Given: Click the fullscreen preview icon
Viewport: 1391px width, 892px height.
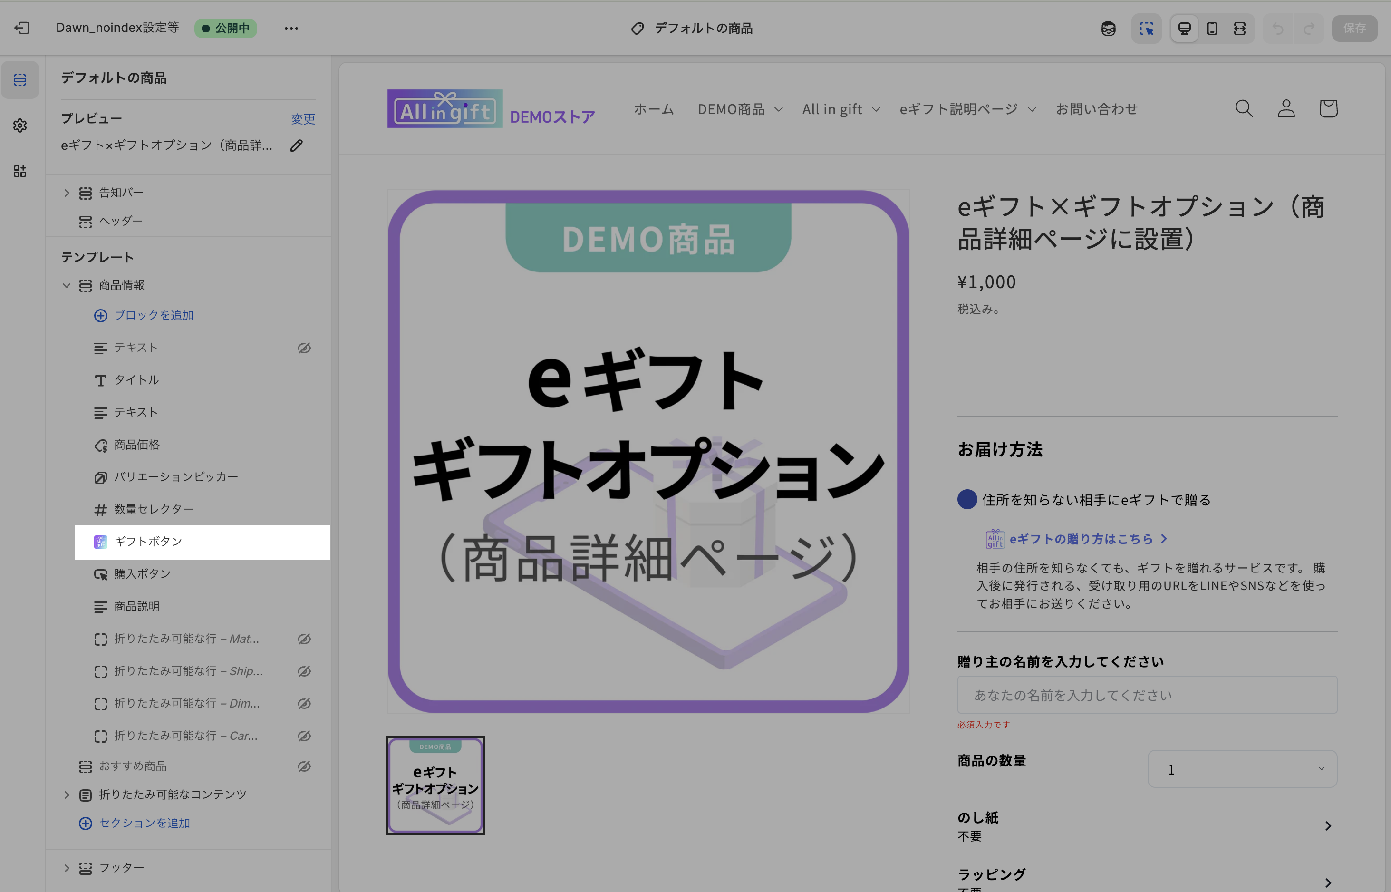Looking at the screenshot, I should click(1239, 29).
